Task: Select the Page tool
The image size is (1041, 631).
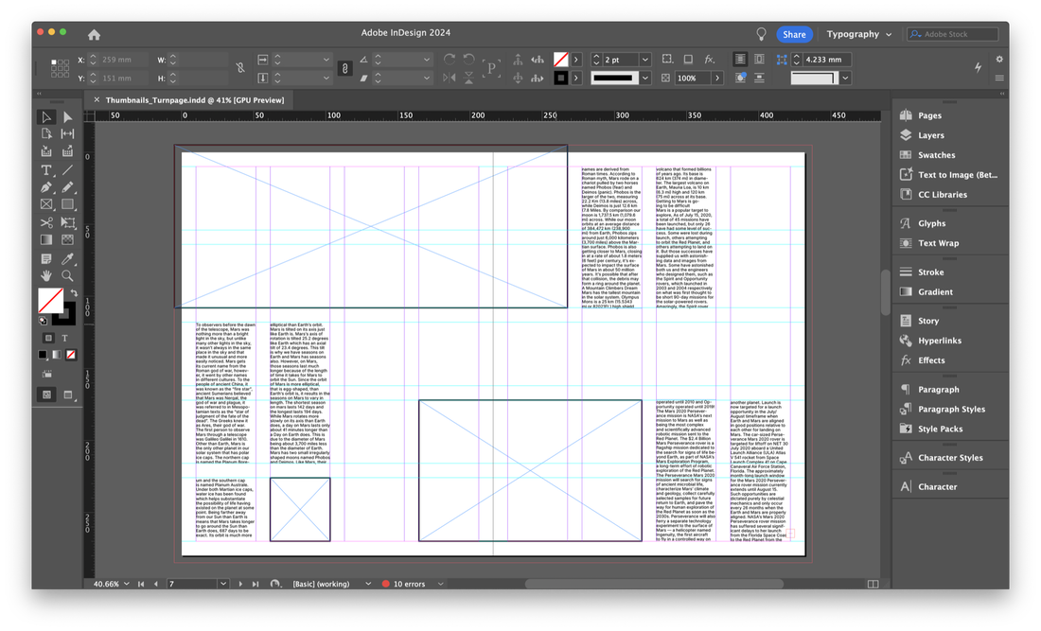Action: pos(46,134)
